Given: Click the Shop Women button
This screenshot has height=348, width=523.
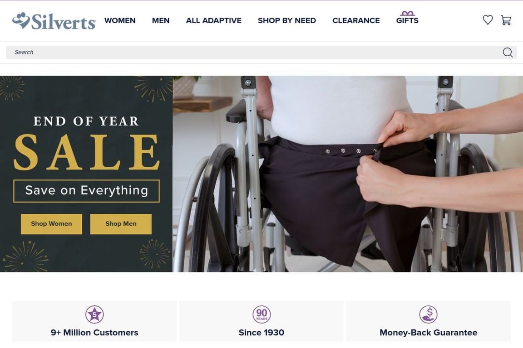Looking at the screenshot, I should [51, 224].
